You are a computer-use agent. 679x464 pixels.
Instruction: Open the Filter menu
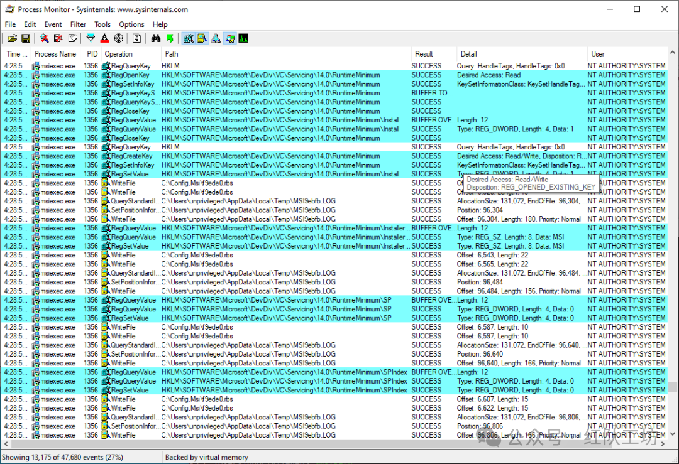click(x=78, y=24)
